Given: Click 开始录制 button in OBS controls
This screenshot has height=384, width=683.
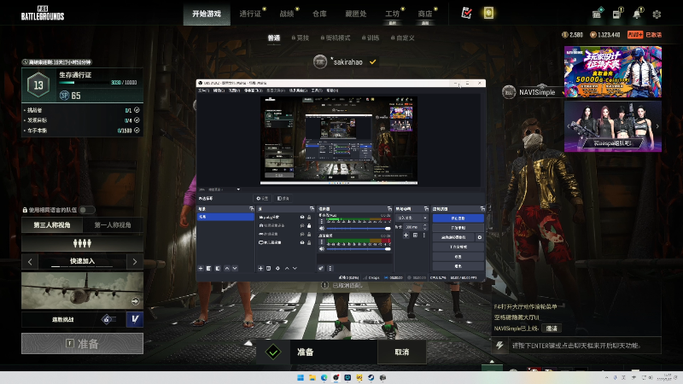Looking at the screenshot, I should (458, 228).
